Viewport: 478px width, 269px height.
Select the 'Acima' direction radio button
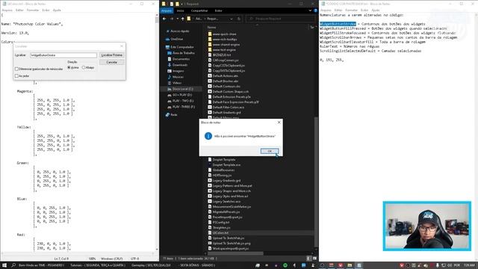(x=69, y=67)
